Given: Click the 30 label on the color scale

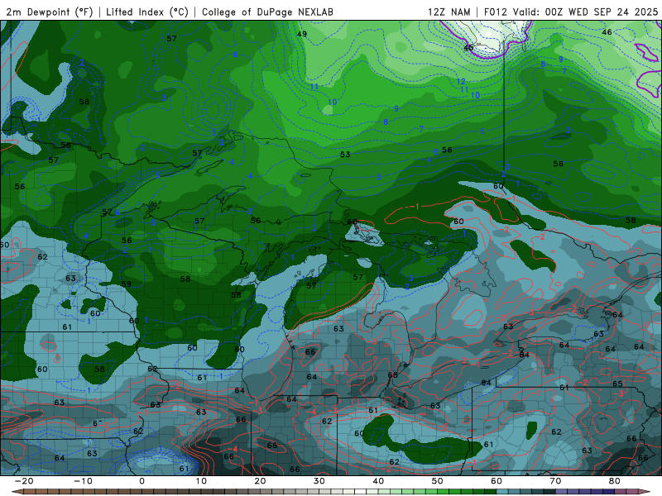Looking at the screenshot, I should pos(319,481).
